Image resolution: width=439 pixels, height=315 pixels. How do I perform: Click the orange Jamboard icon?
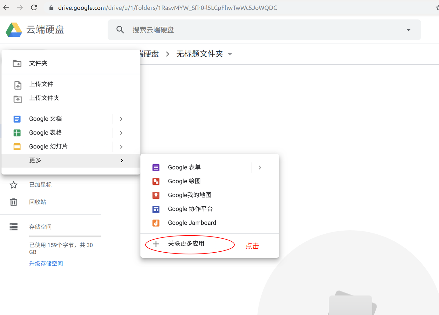click(x=156, y=223)
